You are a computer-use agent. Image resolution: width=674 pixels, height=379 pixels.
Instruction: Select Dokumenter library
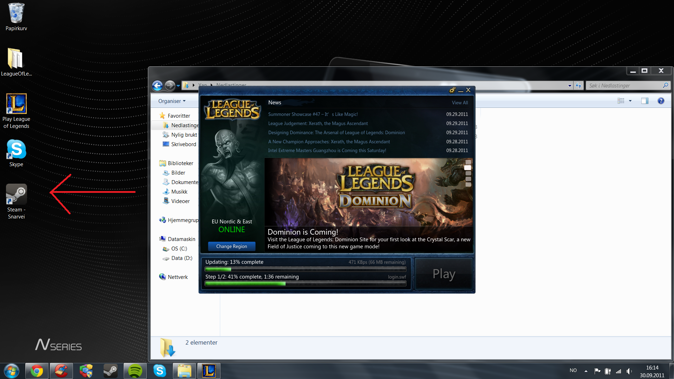click(x=181, y=182)
